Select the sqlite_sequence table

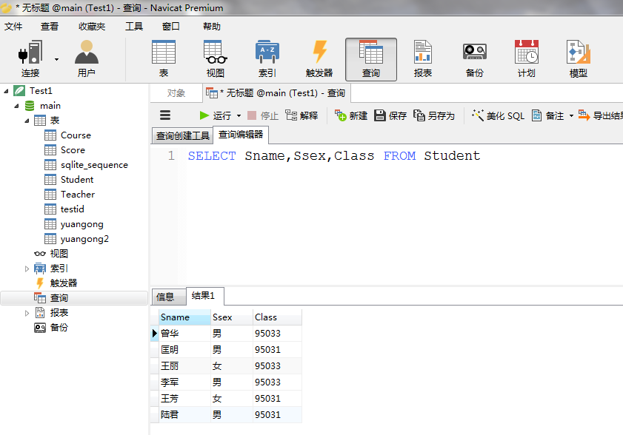(x=86, y=165)
